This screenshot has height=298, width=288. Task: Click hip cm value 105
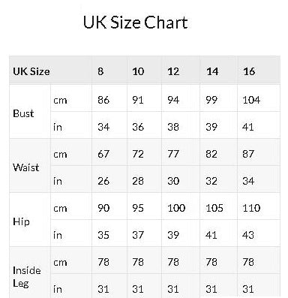[x=214, y=208]
